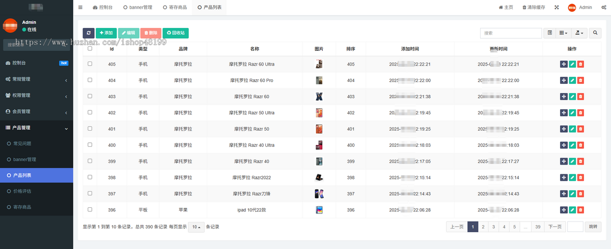Switch to the banner管理 tab
The image size is (611, 249).
tap(137, 7)
